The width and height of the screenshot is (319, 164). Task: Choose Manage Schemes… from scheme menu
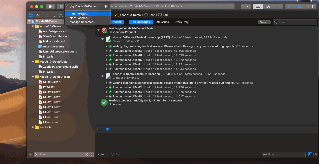[x=88, y=22]
